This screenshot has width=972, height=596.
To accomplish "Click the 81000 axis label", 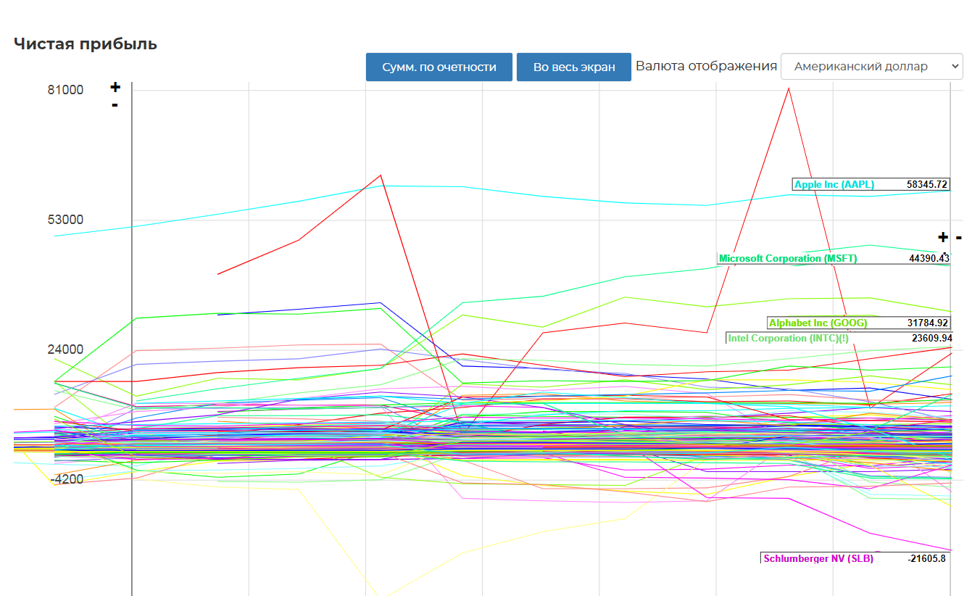I will (66, 90).
